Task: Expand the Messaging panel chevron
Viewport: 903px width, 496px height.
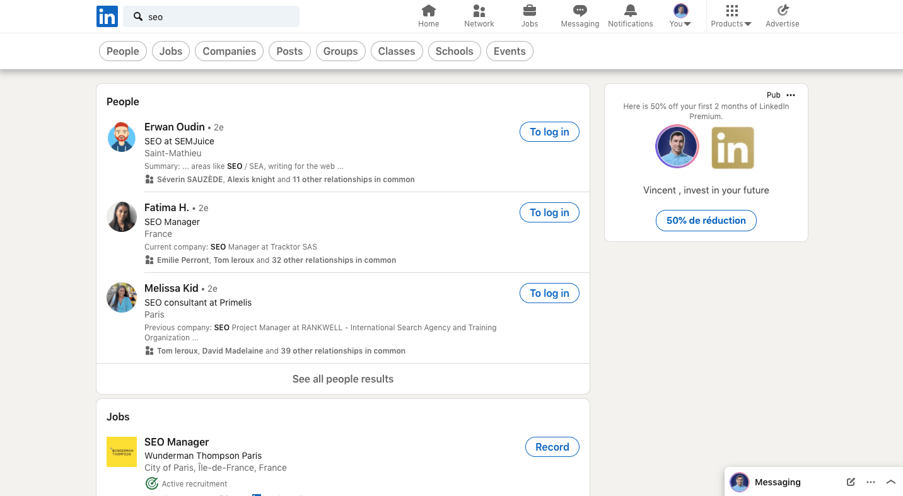Action: pos(891,482)
